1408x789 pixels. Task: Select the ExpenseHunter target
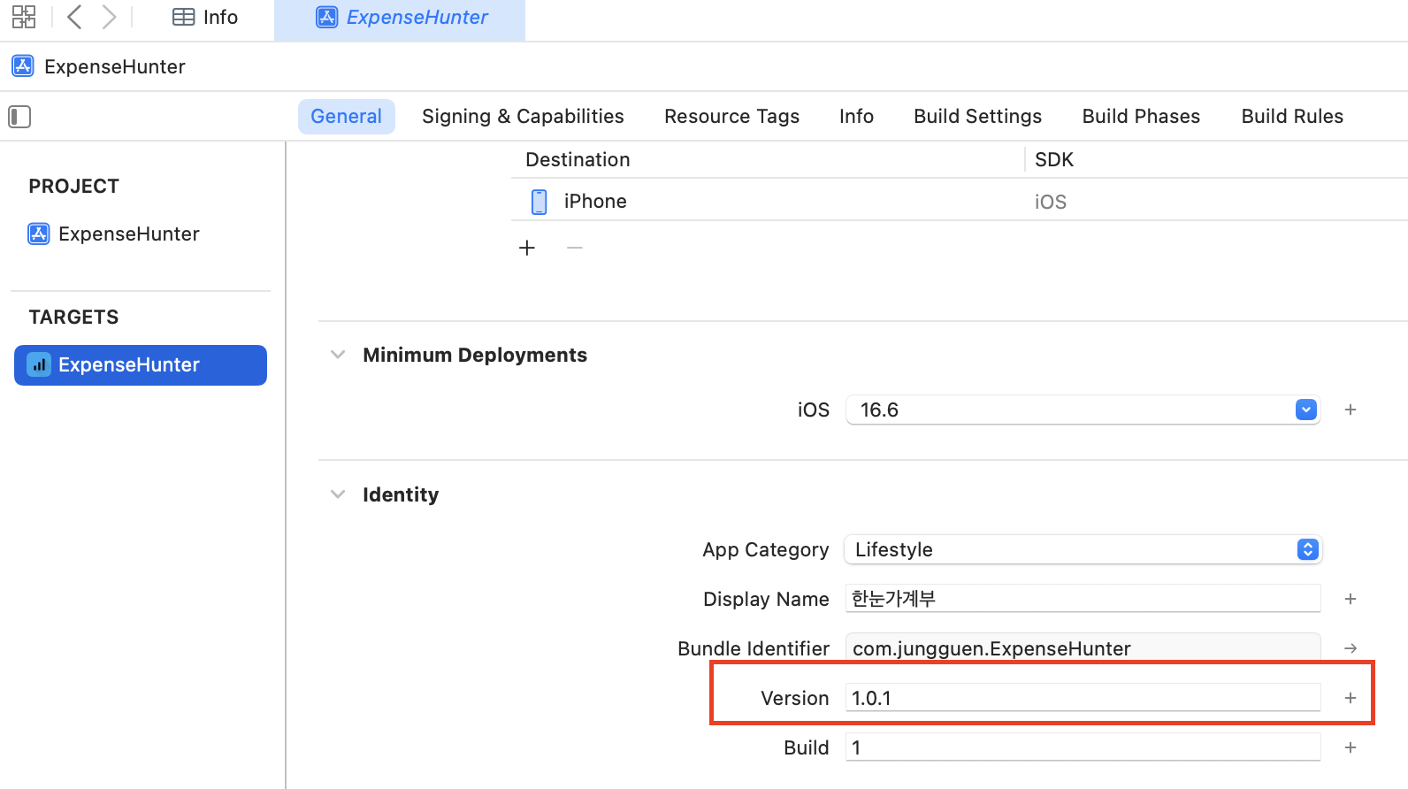141,365
